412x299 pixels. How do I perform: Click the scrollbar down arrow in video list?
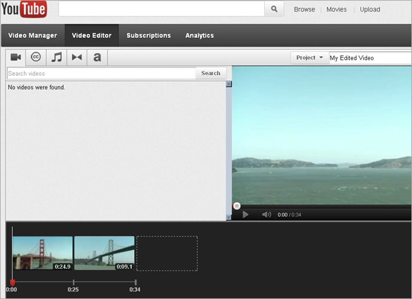pos(229,217)
